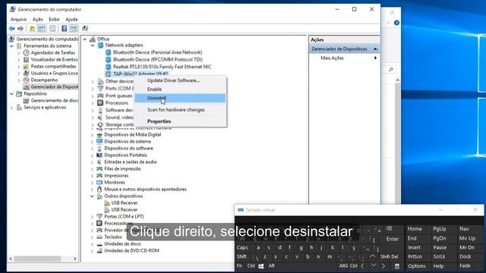Click Bluetooth Device (RFCOMM Protocol TDI) icon
The image size is (486, 273).
[x=108, y=59]
